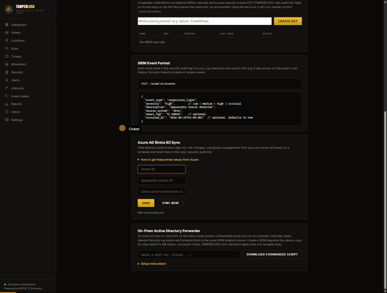387x293 pixels.
Task: Click the Admin shield icon
Action: (7, 112)
